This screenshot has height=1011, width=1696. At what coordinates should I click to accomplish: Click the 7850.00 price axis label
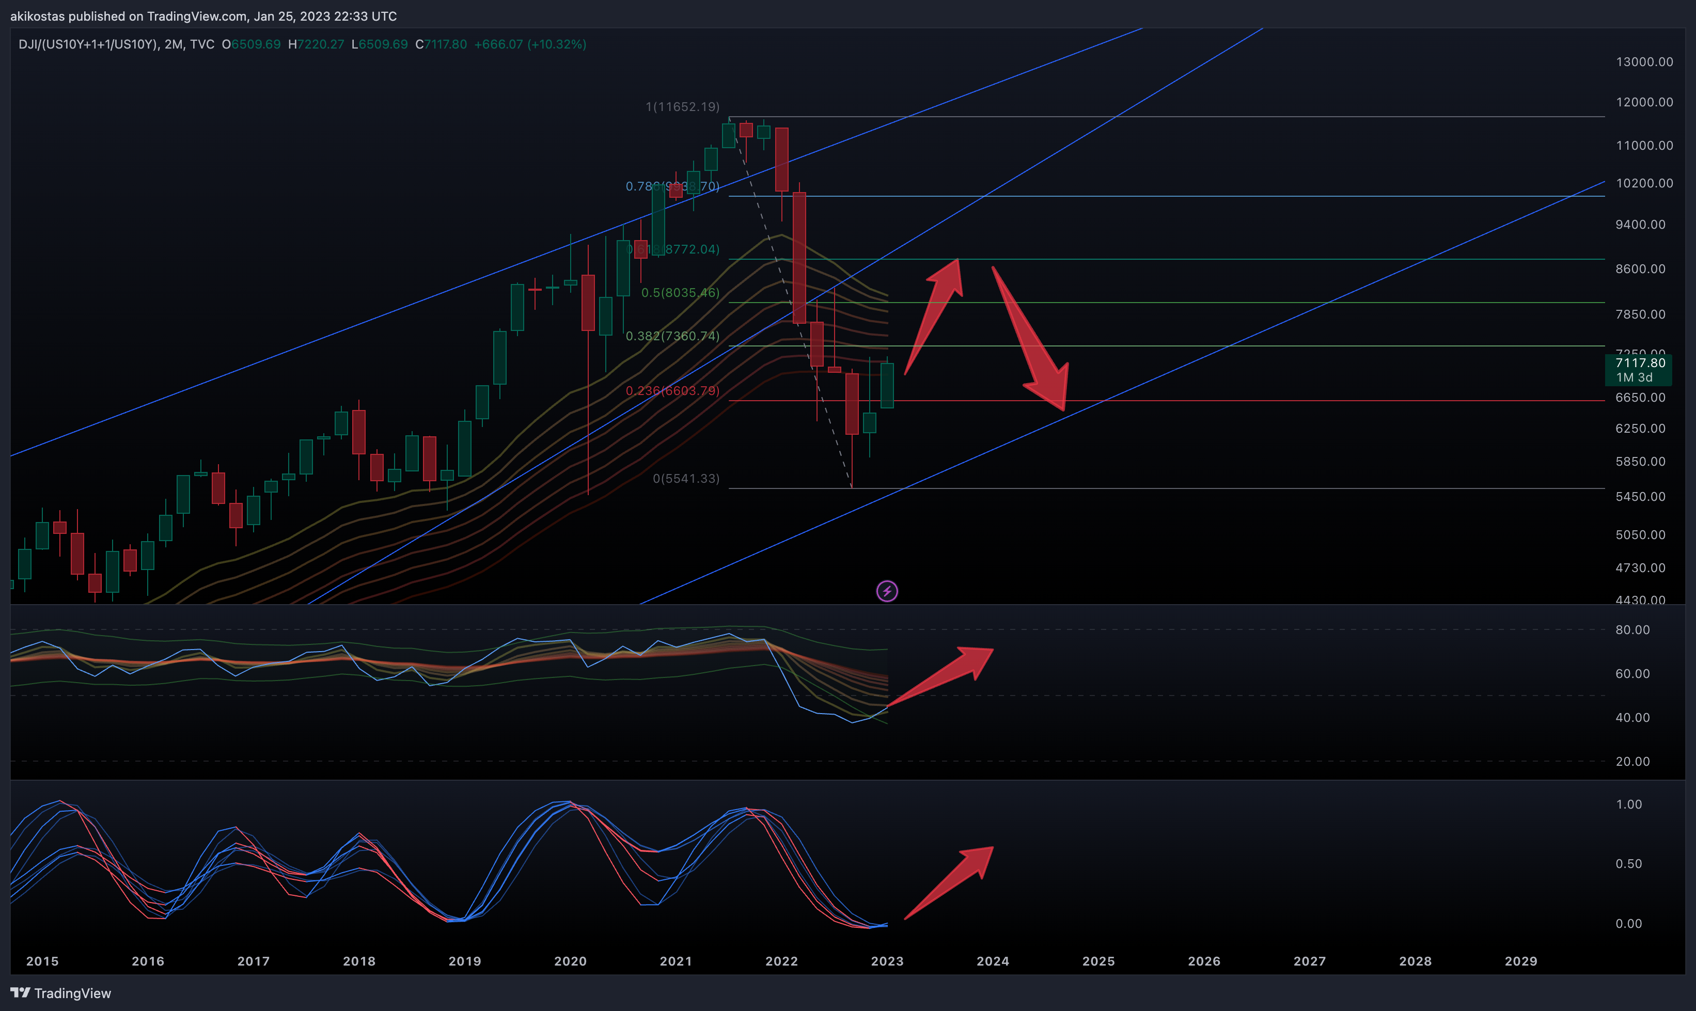pos(1640,315)
